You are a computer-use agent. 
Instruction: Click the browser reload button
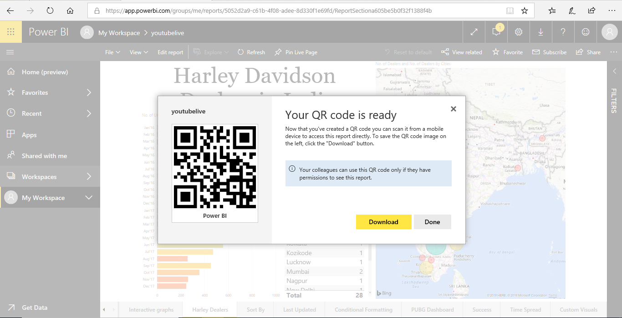click(50, 10)
